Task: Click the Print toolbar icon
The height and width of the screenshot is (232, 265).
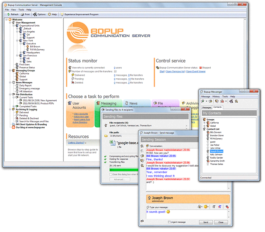Action: coord(22,15)
